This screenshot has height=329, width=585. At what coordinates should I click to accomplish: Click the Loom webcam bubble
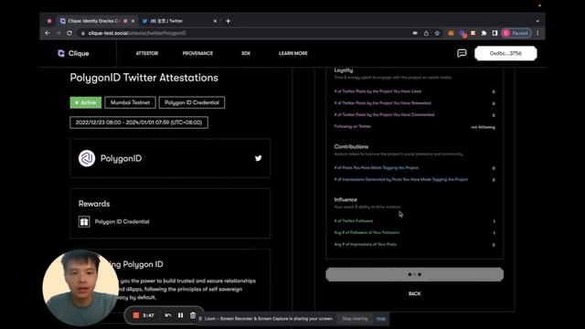[x=80, y=288]
